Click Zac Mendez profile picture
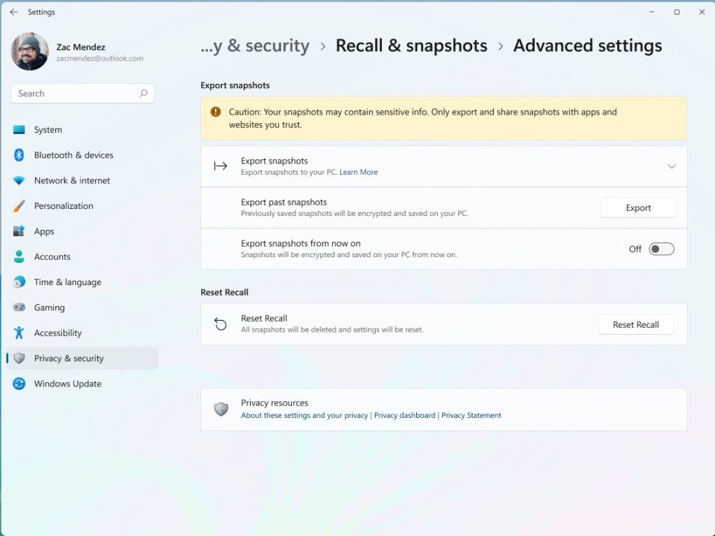This screenshot has height=536, width=715. pyautogui.click(x=30, y=52)
